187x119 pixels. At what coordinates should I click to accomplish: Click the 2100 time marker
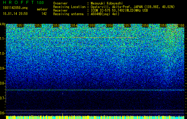181,26
